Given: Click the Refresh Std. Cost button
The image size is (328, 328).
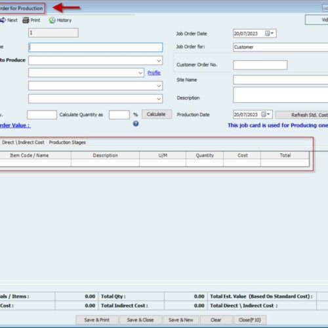Looking at the screenshot, I should (x=302, y=115).
